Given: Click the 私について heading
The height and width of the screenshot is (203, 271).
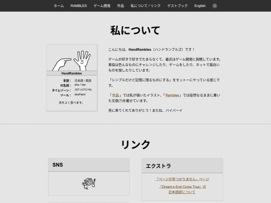Looking at the screenshot, I should coord(135,31).
